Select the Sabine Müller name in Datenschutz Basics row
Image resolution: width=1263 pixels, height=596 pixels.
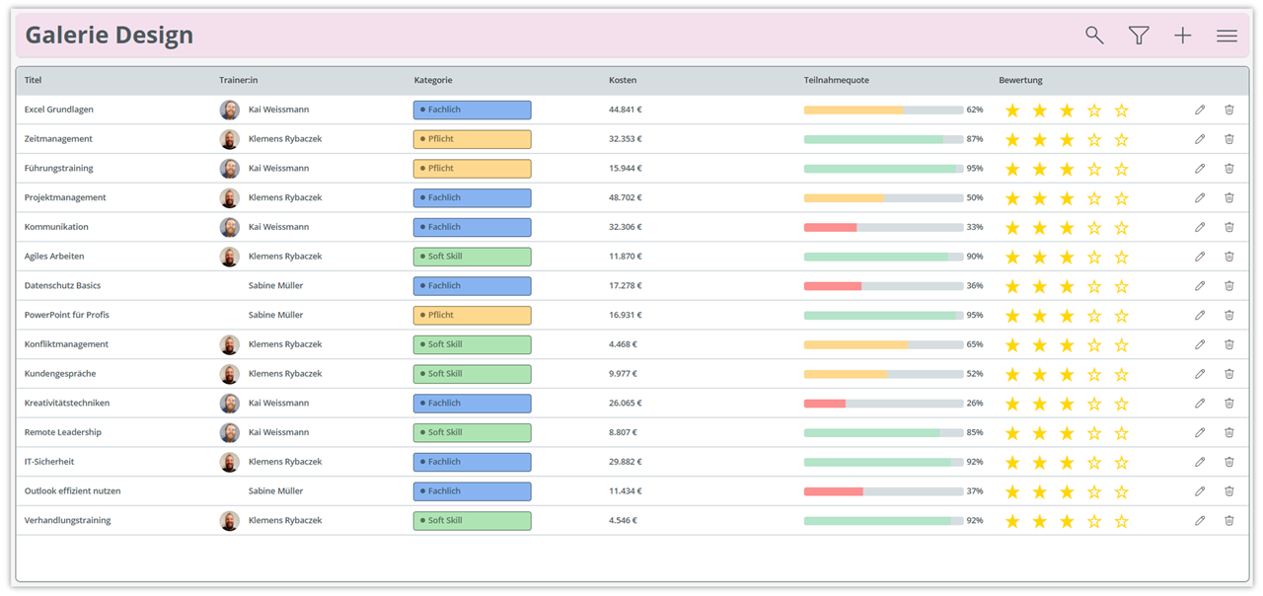[x=275, y=286]
